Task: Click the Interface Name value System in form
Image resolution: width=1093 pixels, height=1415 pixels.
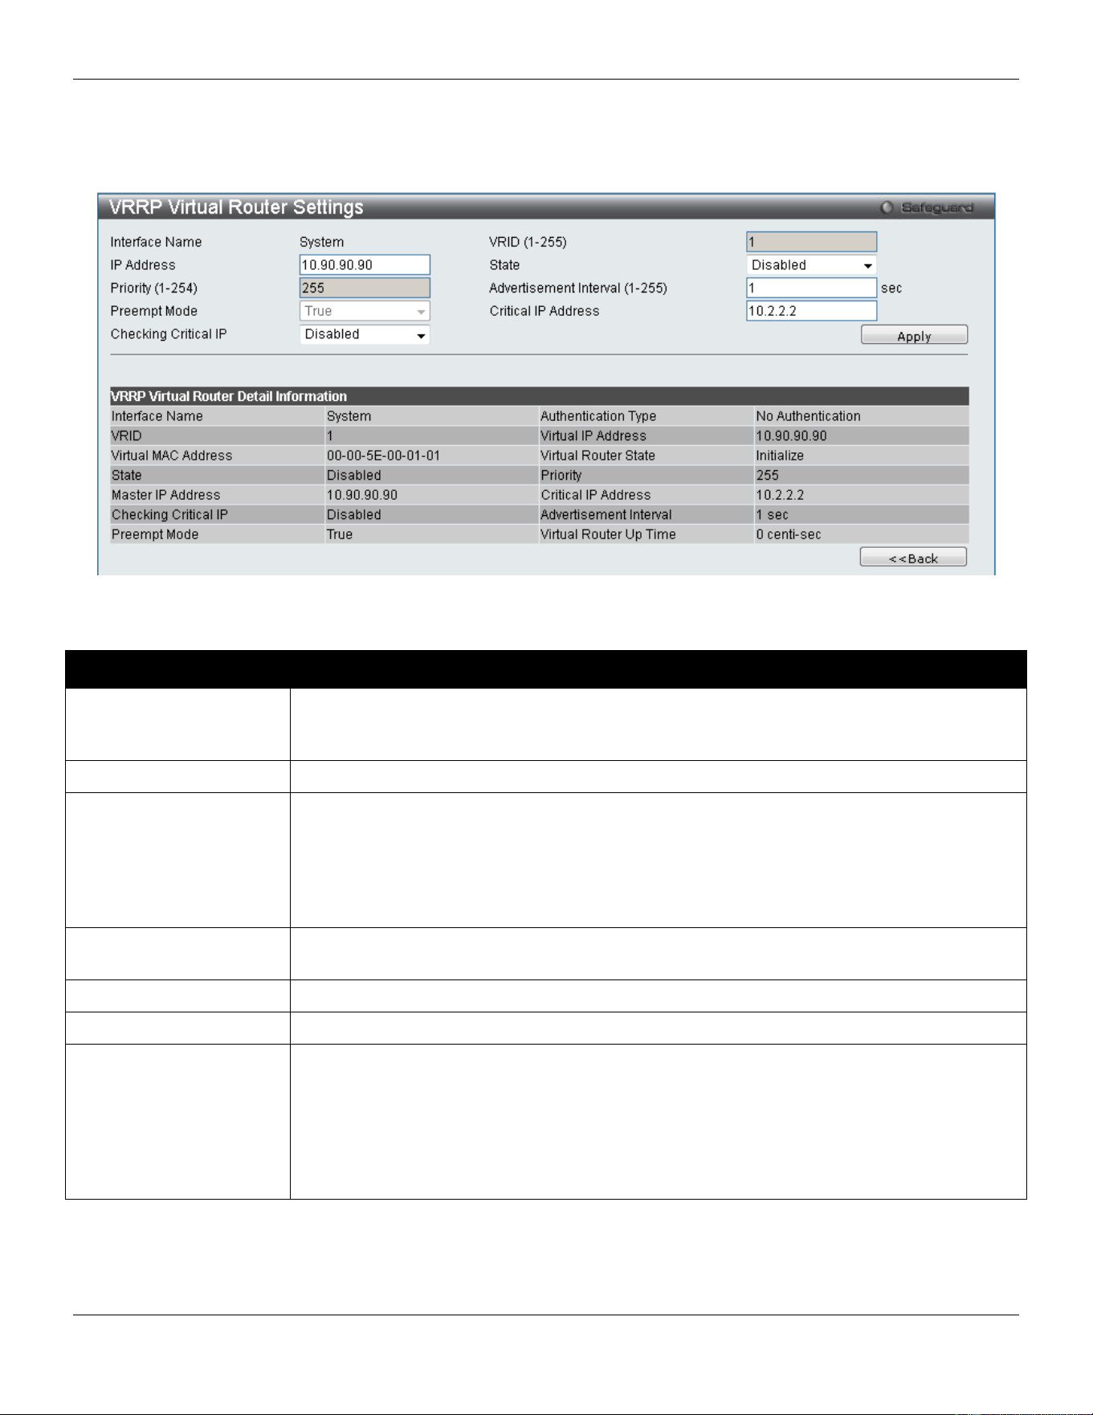Action: click(321, 242)
